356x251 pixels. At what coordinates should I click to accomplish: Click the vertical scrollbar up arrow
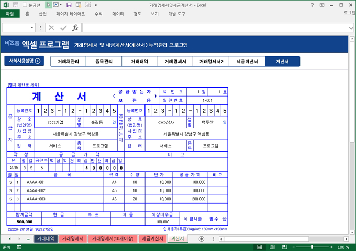click(352, 39)
